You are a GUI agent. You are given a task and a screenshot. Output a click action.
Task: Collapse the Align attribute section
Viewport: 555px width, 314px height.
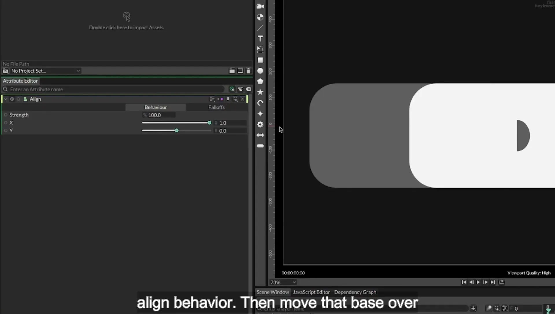click(x=5, y=99)
